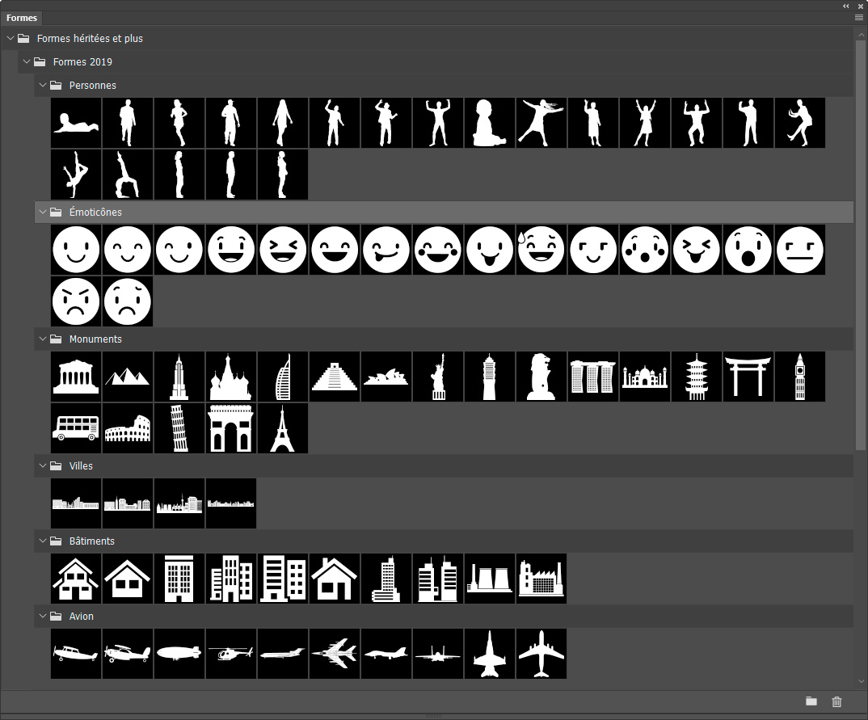
Task: Collapse the Personnes group
Action: [44, 85]
